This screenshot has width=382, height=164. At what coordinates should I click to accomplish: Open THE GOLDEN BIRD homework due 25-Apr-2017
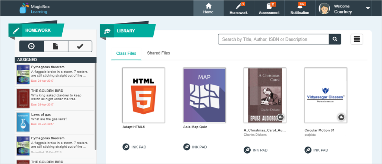point(54,98)
